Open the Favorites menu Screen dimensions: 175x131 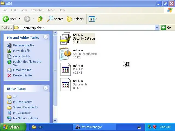37,10
